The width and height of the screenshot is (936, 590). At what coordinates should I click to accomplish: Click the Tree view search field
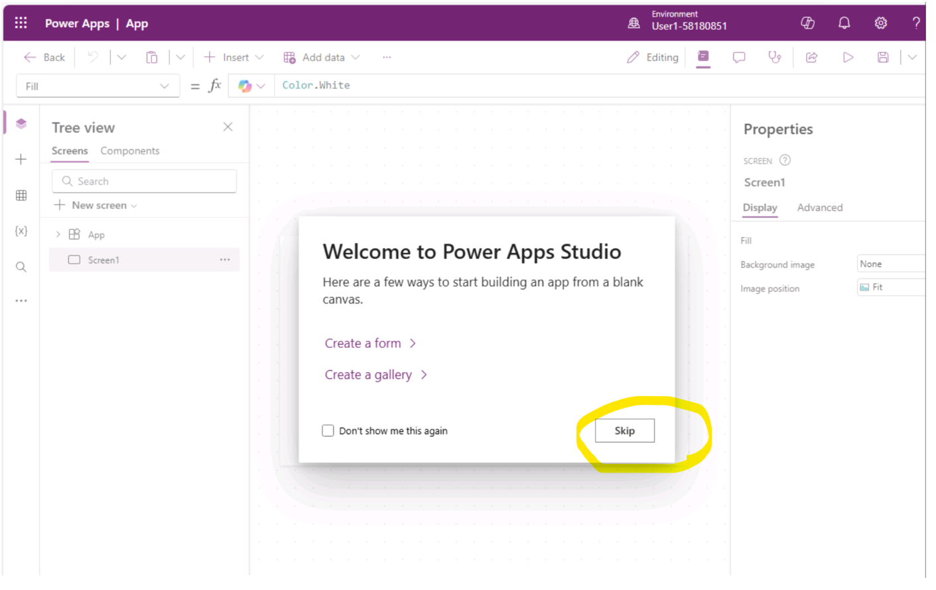coord(145,181)
